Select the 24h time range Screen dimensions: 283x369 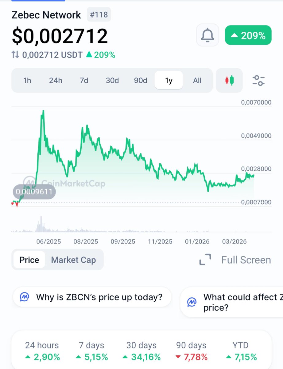click(56, 81)
